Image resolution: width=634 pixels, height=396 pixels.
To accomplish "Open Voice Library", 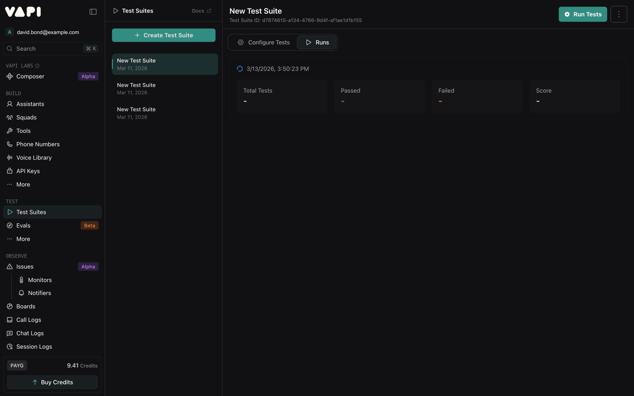I will (52, 158).
